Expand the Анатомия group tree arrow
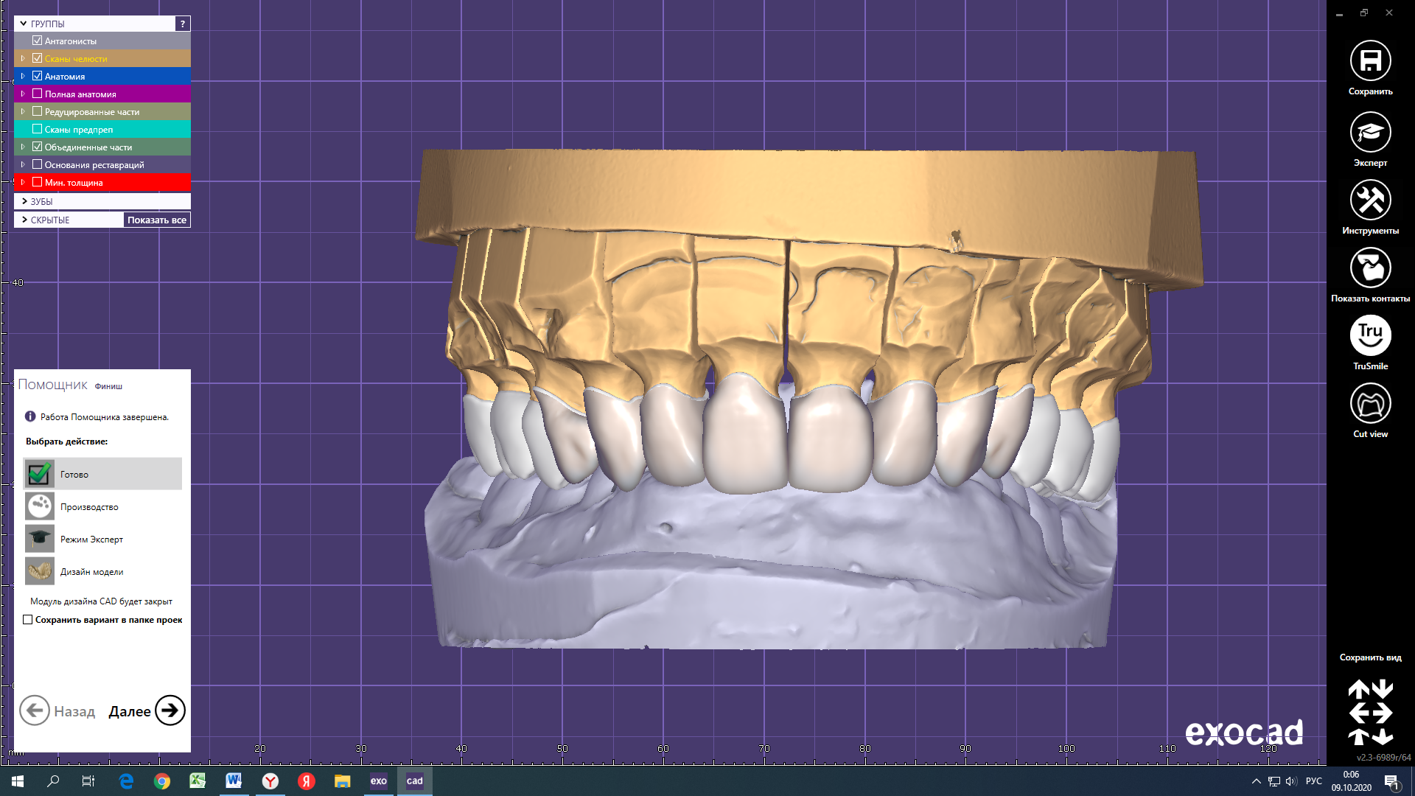 click(x=23, y=76)
